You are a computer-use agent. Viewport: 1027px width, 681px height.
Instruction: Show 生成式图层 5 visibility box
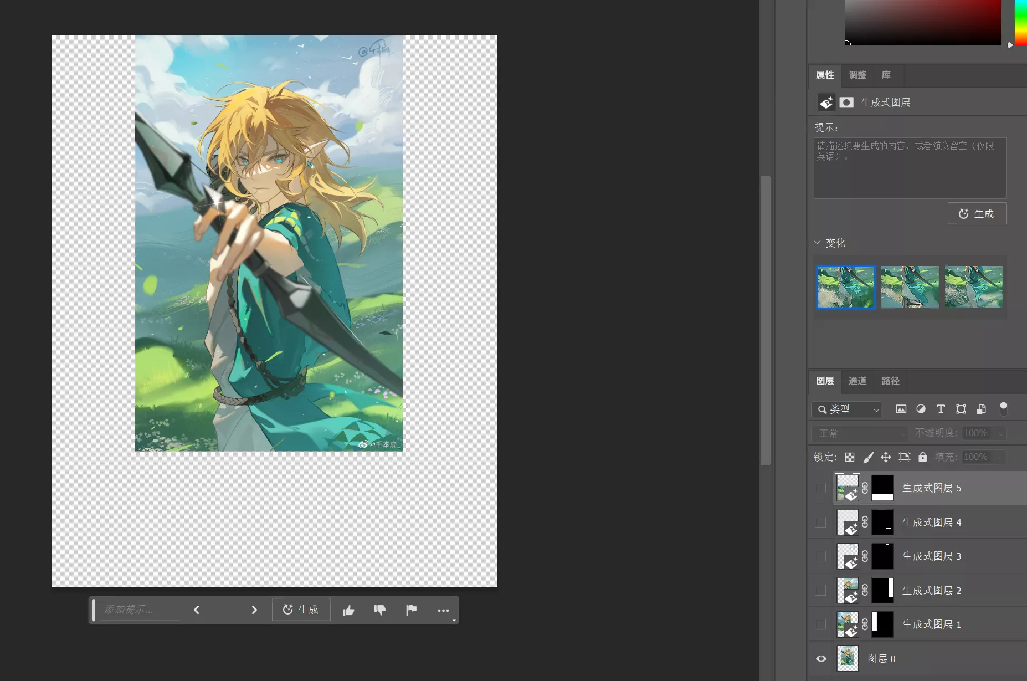[x=821, y=488]
